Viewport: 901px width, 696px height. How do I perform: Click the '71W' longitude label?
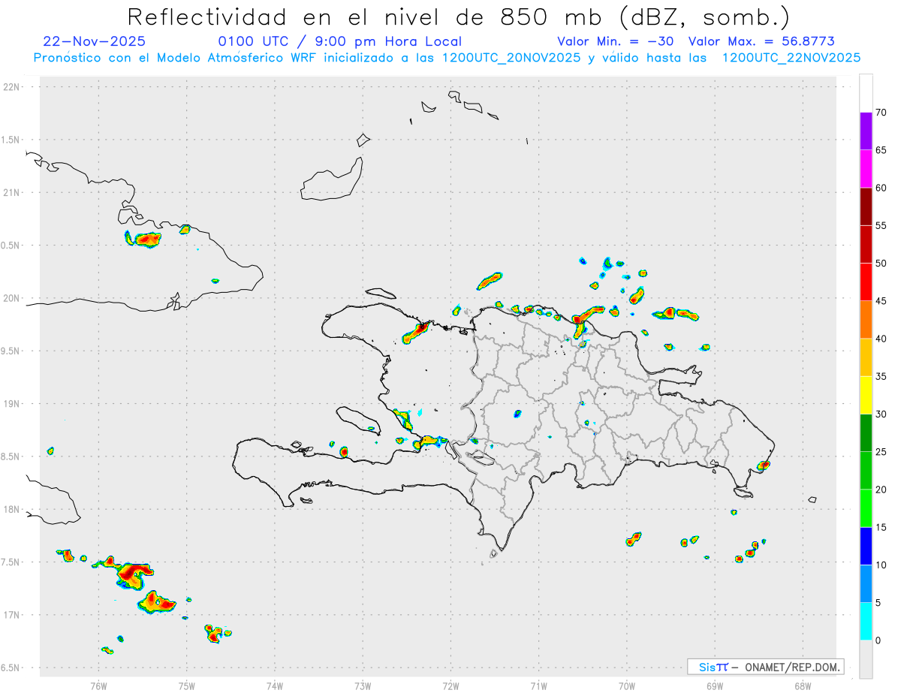coord(538,685)
